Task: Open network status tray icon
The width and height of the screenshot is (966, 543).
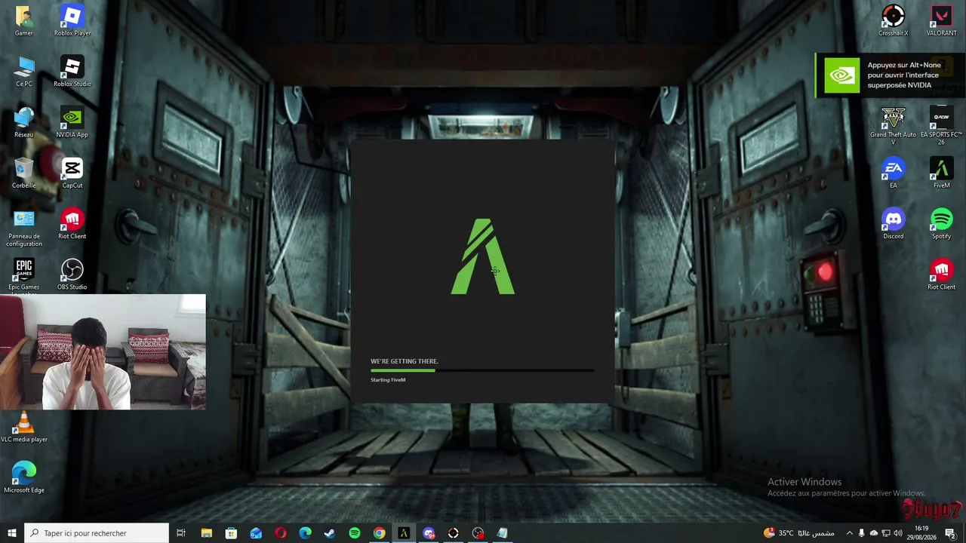Action: click(x=886, y=533)
